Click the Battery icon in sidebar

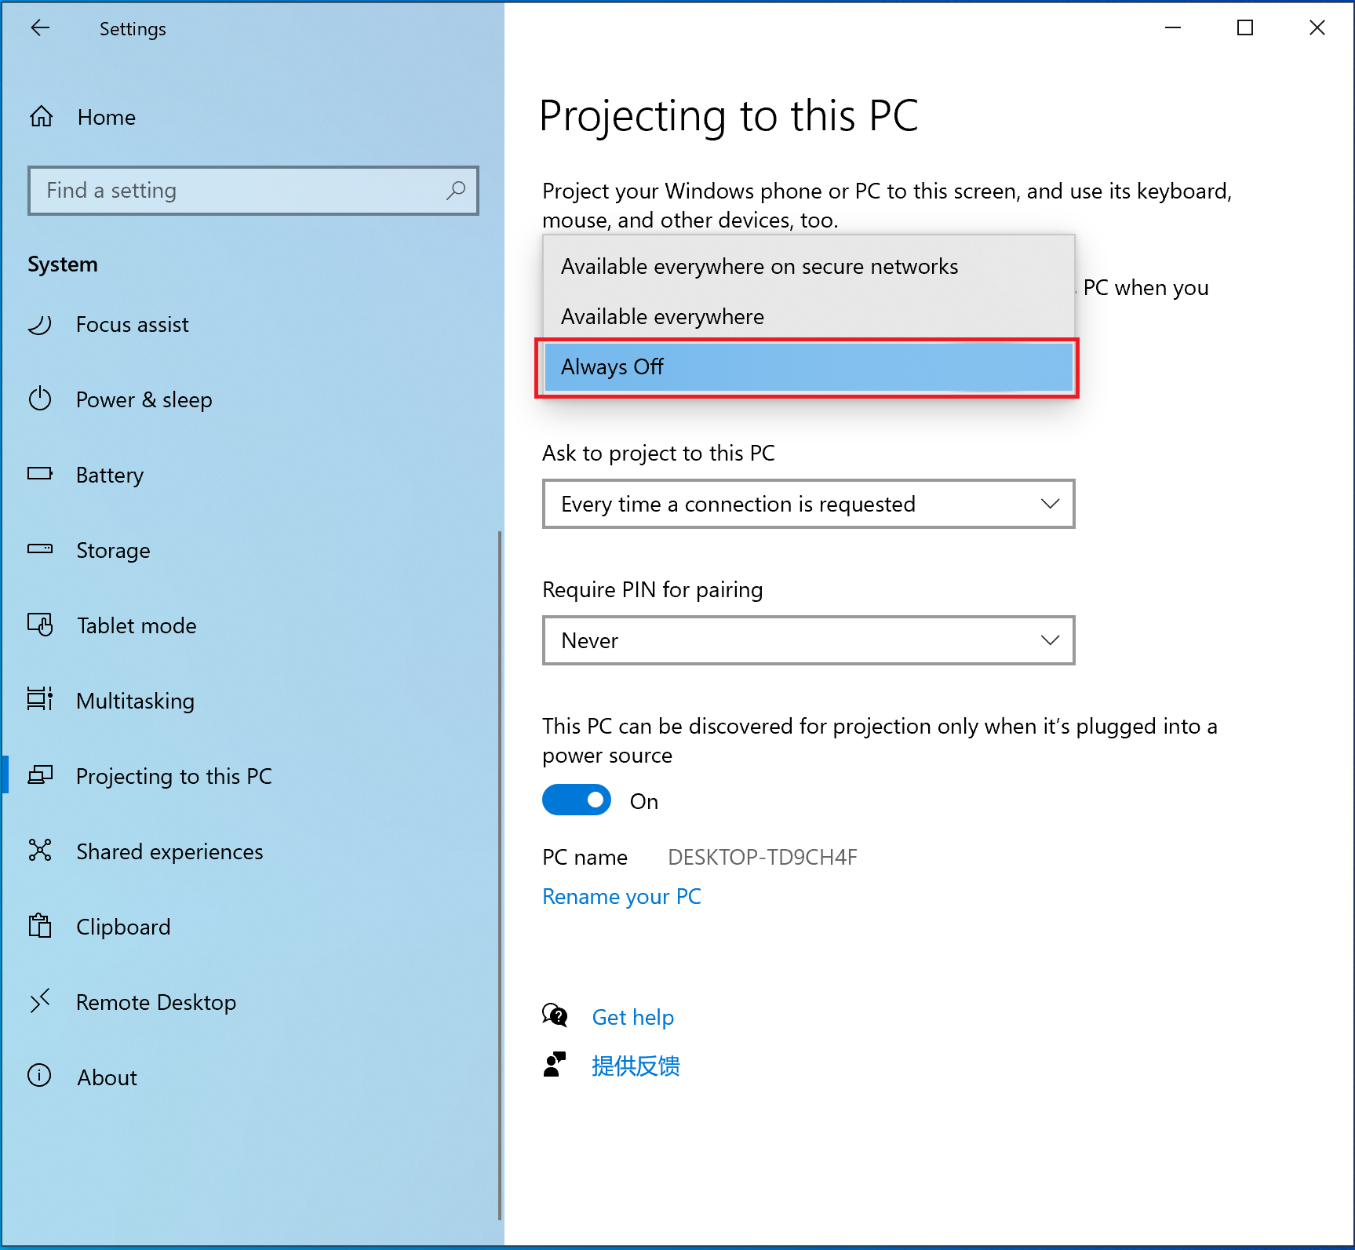click(40, 474)
